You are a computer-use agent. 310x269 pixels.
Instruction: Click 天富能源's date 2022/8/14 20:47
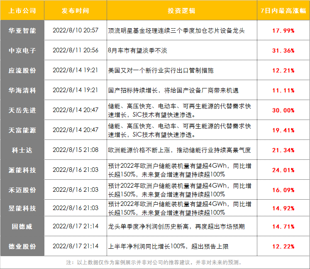pos(76,130)
